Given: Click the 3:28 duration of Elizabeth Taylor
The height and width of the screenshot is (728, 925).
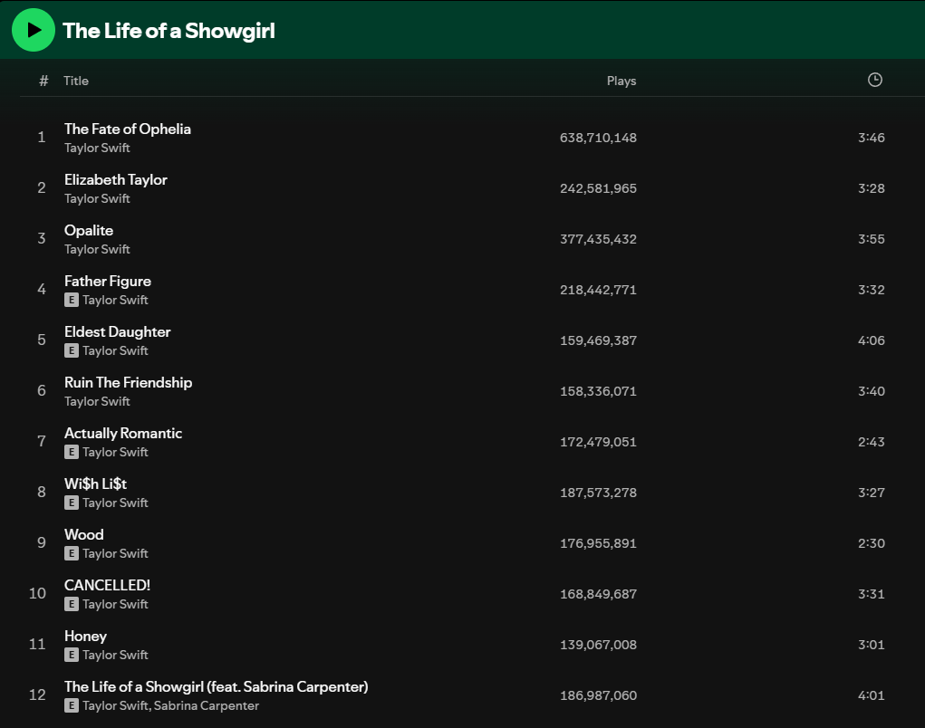Looking at the screenshot, I should point(872,188).
